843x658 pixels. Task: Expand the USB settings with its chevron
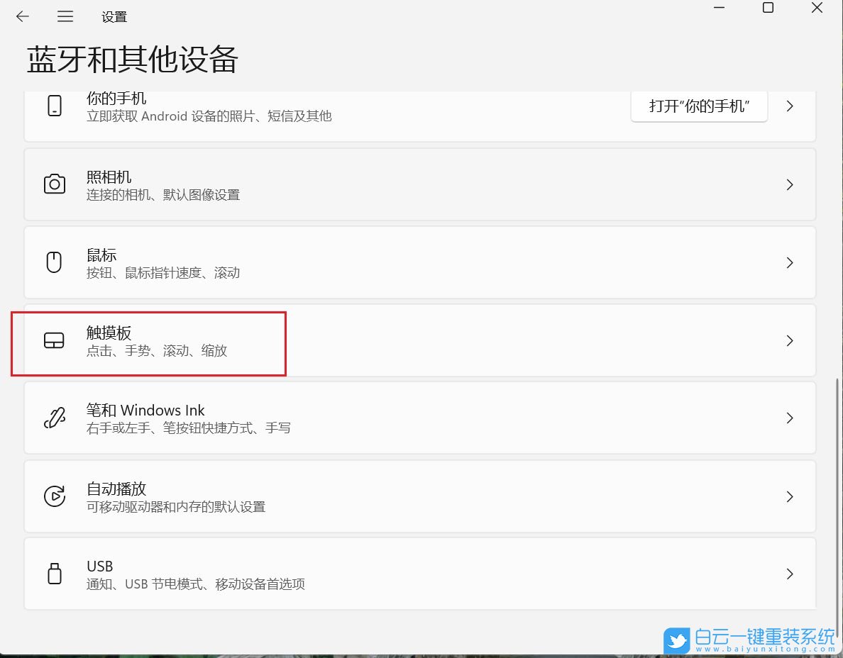[790, 574]
